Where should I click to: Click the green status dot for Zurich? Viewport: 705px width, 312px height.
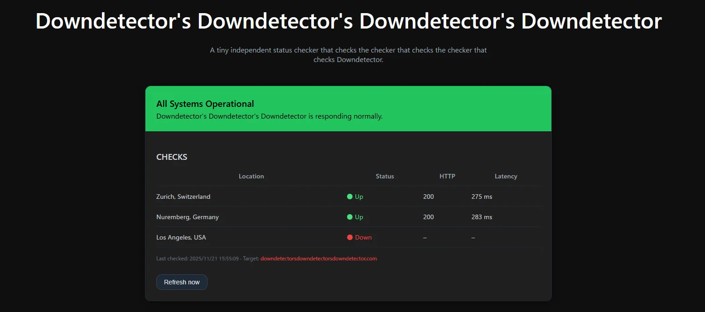click(350, 197)
